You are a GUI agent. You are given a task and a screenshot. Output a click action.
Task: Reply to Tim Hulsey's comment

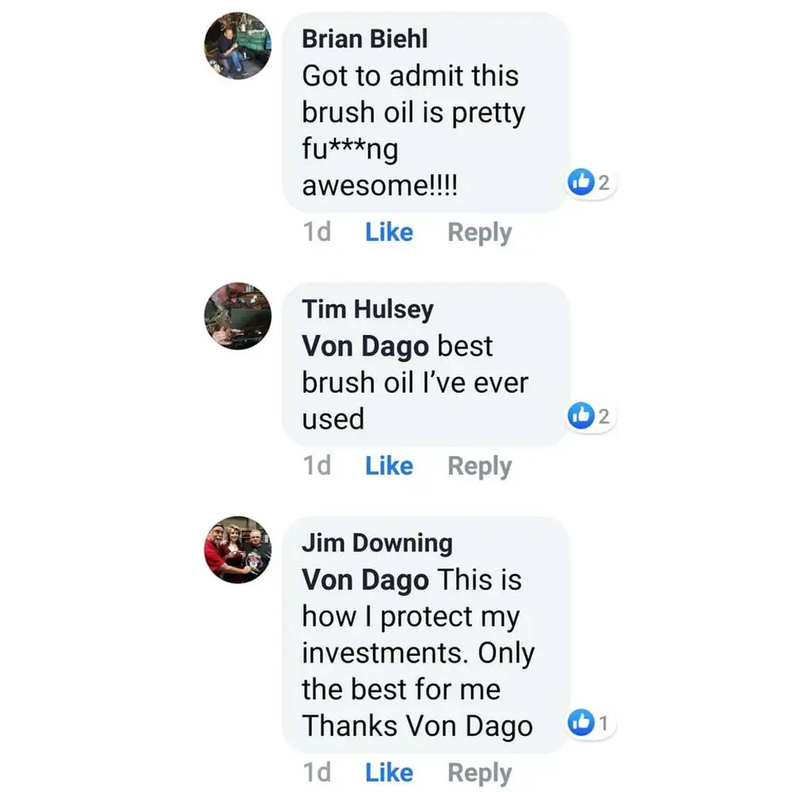(x=479, y=466)
